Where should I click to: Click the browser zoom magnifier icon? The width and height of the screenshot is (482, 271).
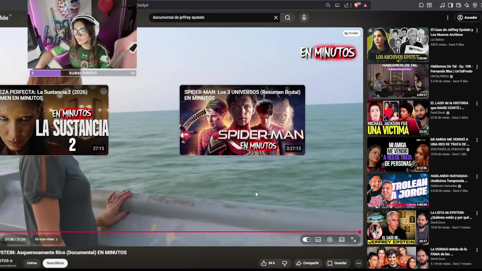coord(328,5)
